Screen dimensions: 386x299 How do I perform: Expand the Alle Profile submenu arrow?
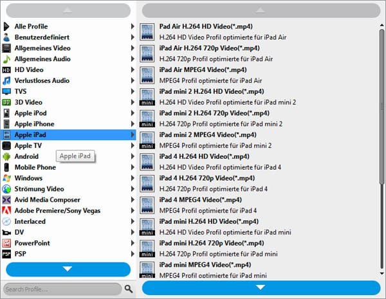pyautogui.click(x=133, y=26)
